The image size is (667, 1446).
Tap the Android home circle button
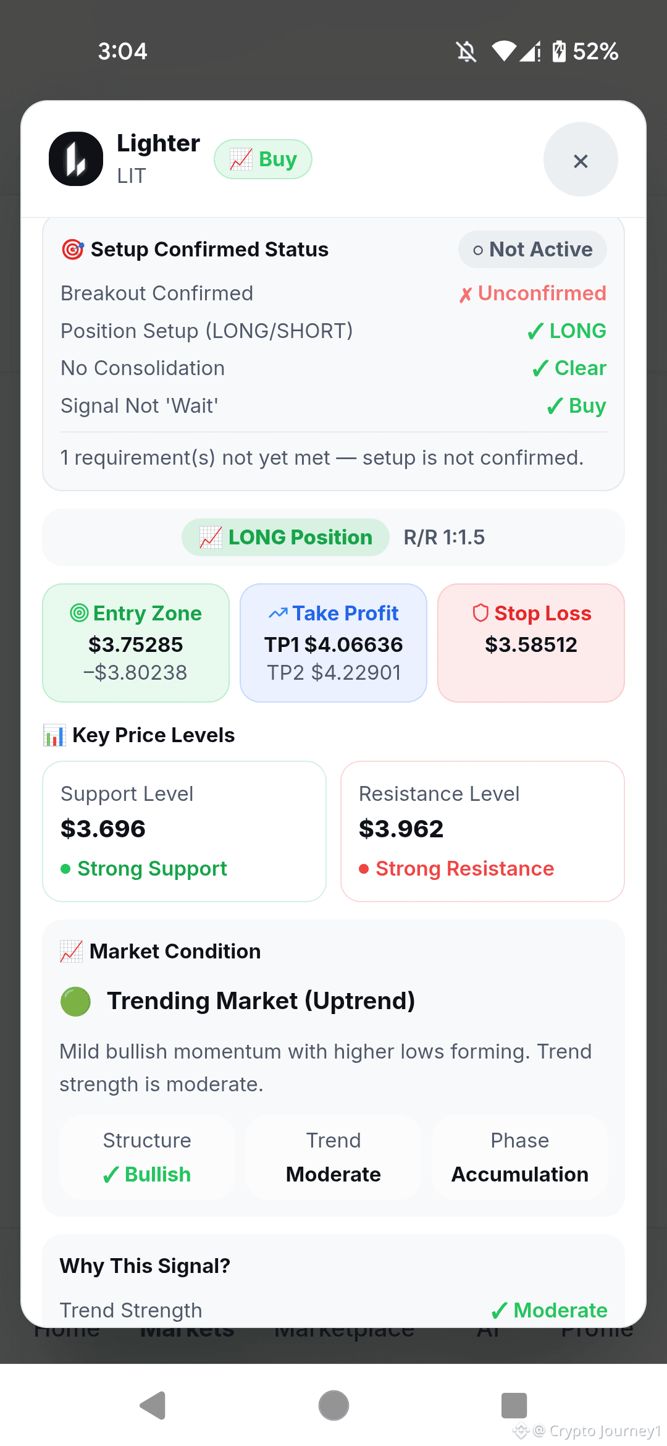(x=333, y=1405)
